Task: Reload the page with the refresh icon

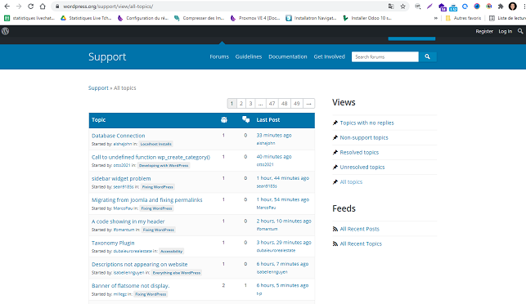Action: point(30,7)
